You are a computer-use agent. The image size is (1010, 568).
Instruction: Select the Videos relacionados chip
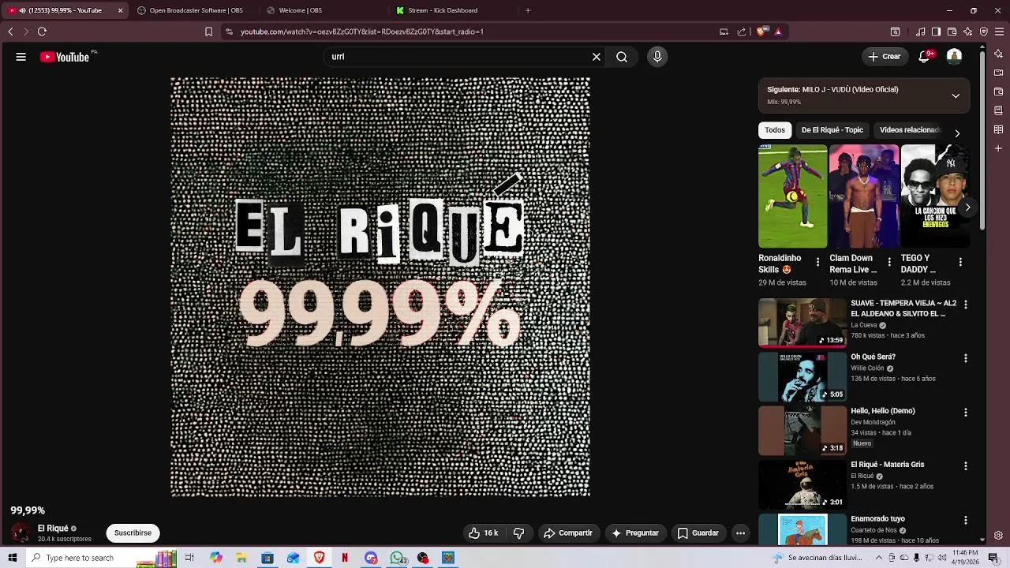click(909, 130)
